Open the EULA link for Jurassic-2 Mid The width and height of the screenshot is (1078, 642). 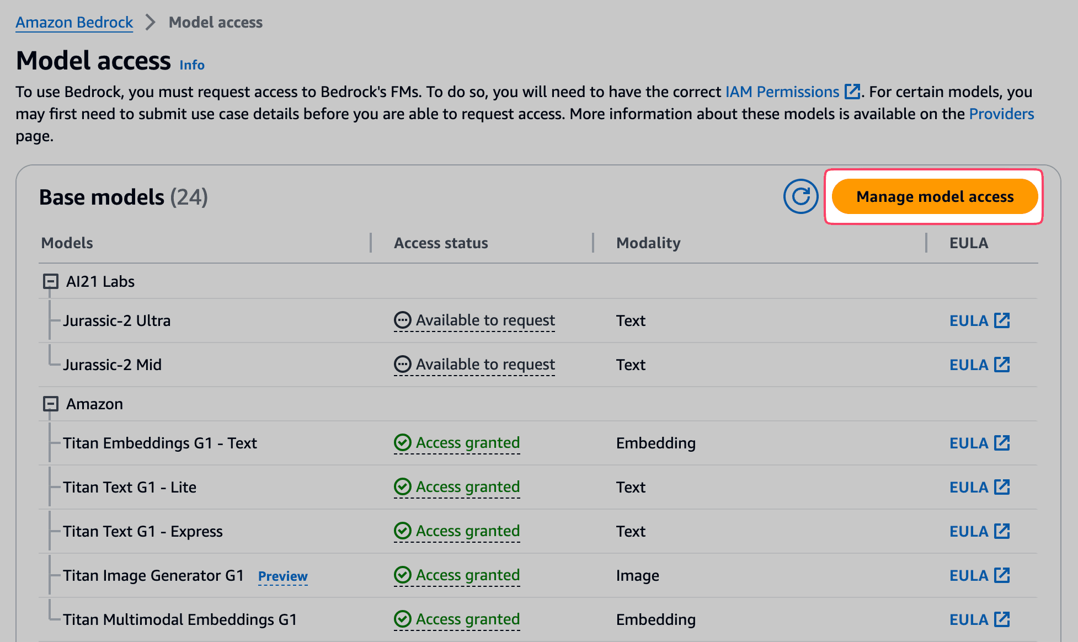point(979,365)
